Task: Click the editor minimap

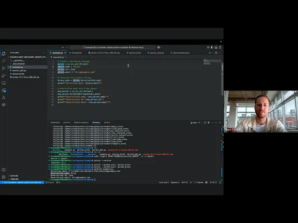Action: [212, 62]
